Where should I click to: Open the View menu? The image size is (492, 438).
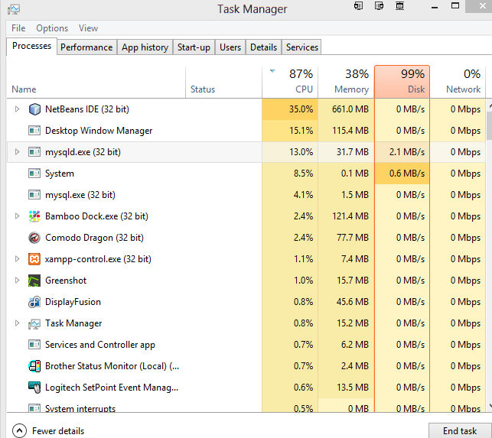tap(88, 28)
